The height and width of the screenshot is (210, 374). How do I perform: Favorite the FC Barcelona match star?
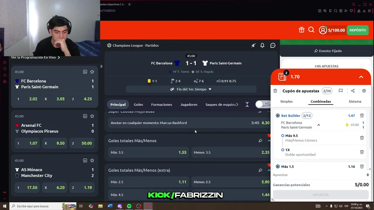click(x=92, y=72)
